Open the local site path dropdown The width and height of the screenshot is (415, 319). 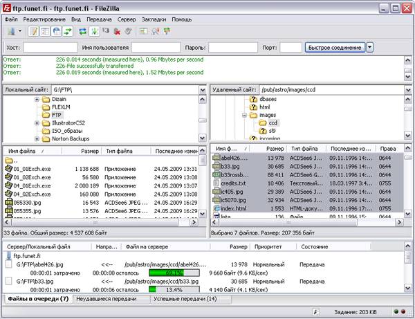click(203, 90)
